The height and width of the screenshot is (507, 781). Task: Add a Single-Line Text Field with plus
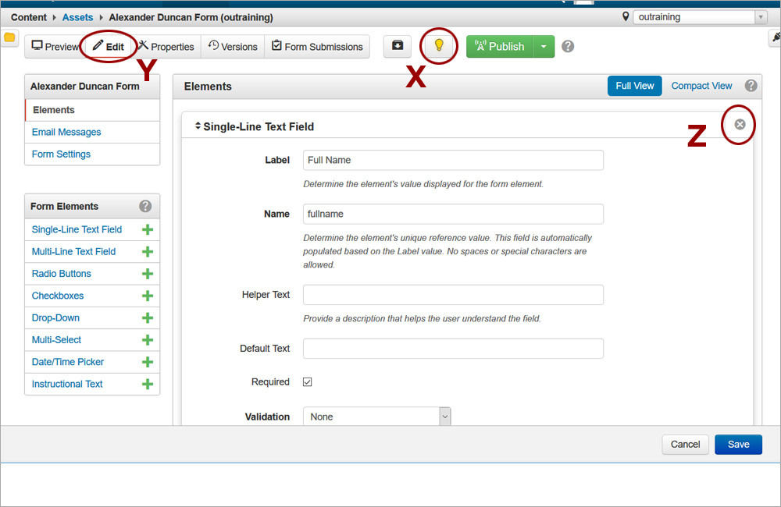(x=148, y=229)
